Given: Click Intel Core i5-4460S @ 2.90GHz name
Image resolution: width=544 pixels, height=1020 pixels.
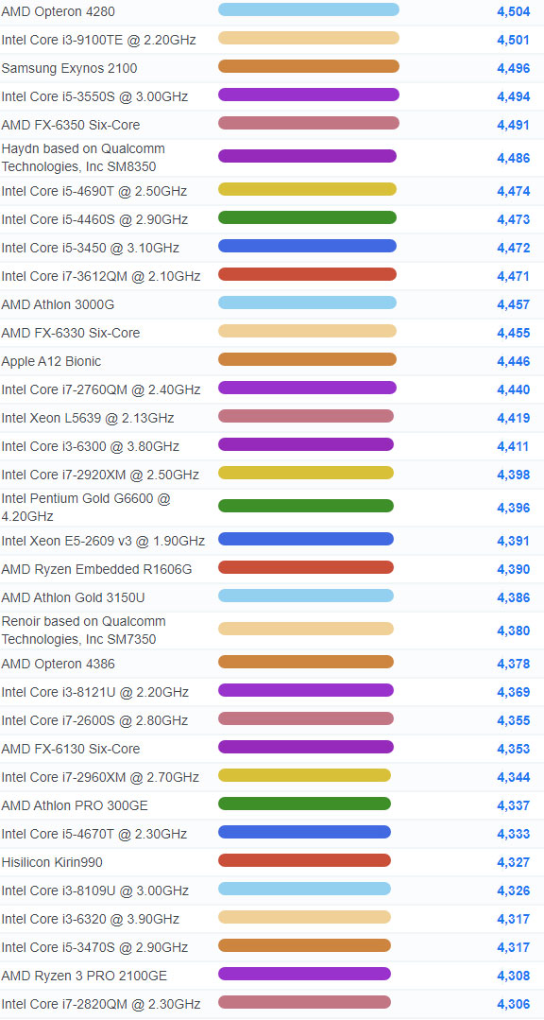Looking at the screenshot, I should click(94, 220).
